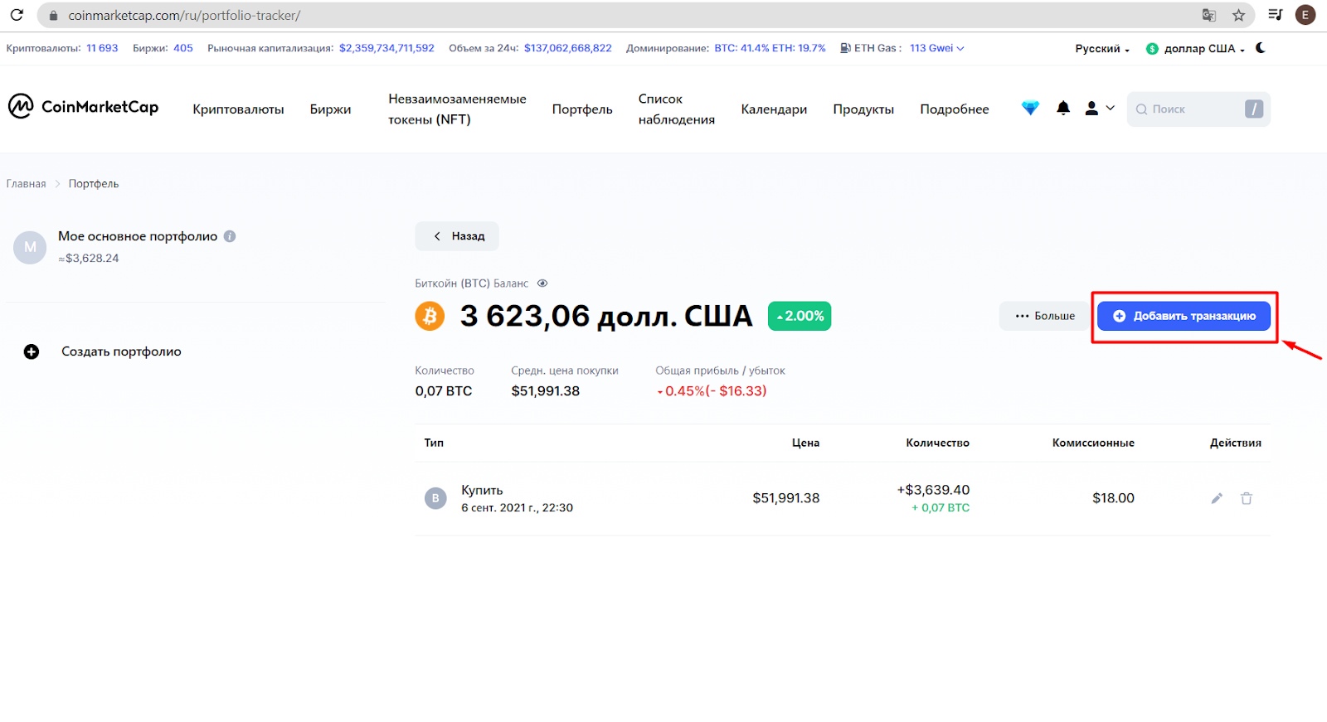
Task: Click the Тип column header
Action: click(x=434, y=443)
